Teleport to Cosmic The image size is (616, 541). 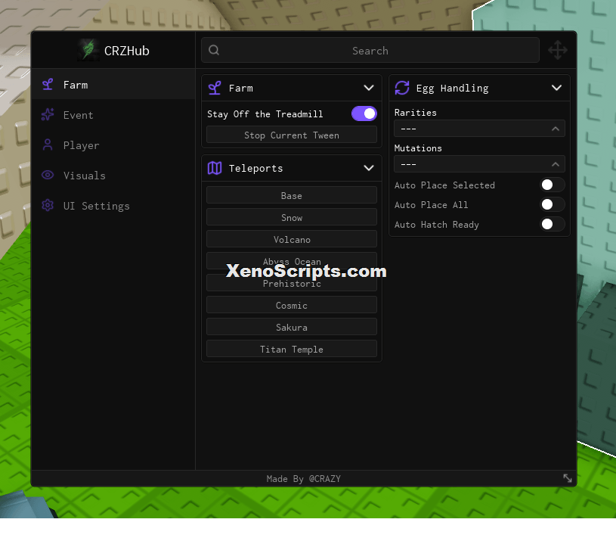click(292, 305)
